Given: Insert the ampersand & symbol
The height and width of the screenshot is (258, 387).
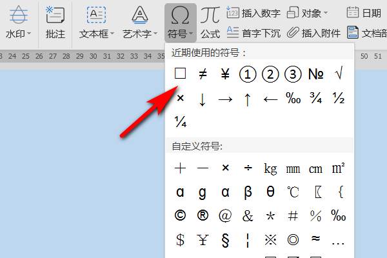Looking at the screenshot, I should point(248,216).
